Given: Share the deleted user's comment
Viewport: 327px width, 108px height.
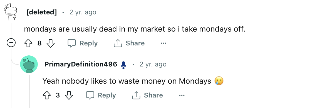Looking at the screenshot, I should [129, 43].
